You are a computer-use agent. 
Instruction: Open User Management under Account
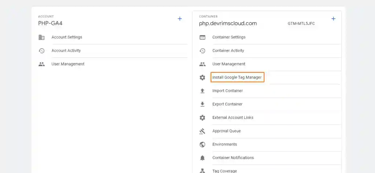(68, 64)
